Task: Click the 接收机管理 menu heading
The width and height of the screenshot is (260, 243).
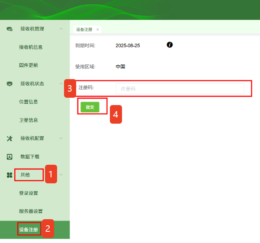Action: tap(32, 29)
